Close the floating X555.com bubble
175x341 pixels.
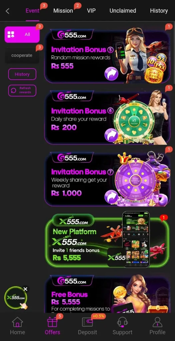point(25,289)
